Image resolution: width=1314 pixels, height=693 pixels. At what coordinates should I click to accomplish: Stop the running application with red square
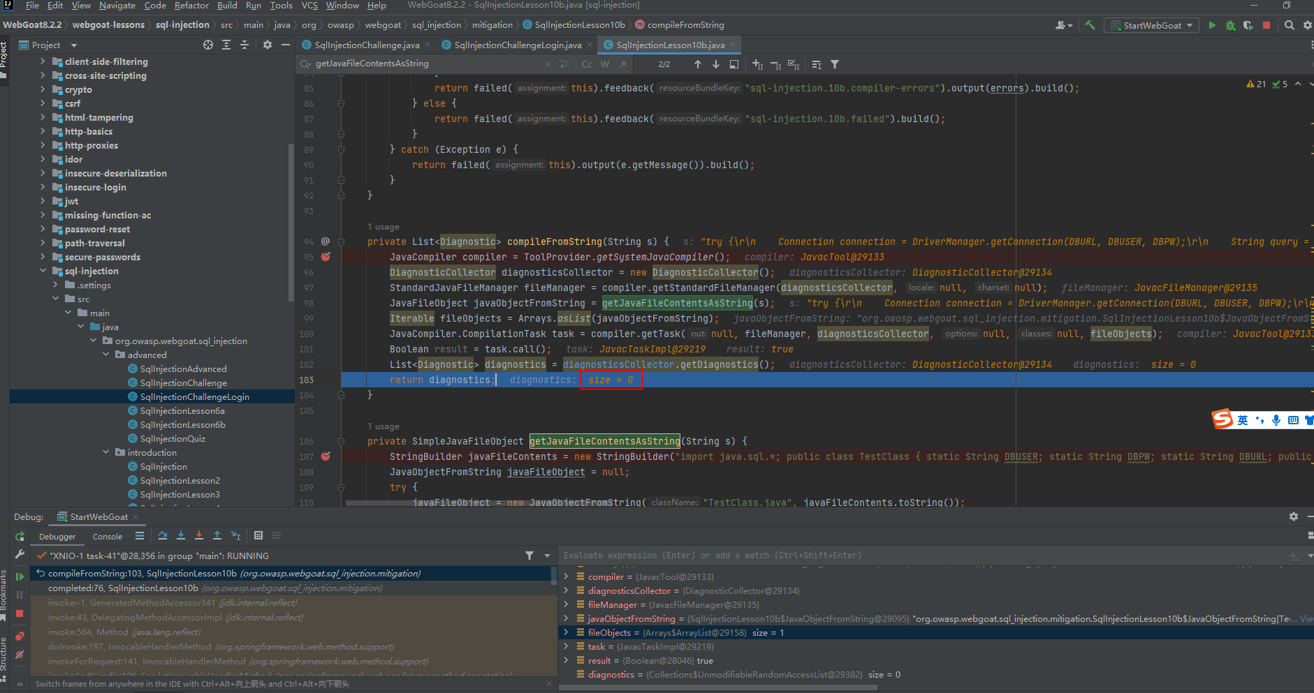[x=1266, y=25]
